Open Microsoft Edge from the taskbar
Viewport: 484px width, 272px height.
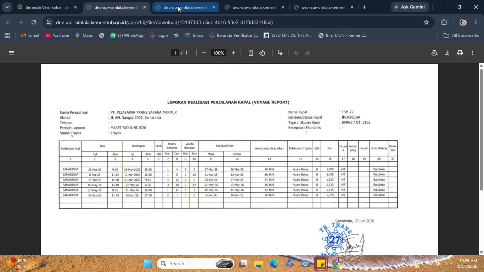274,263
